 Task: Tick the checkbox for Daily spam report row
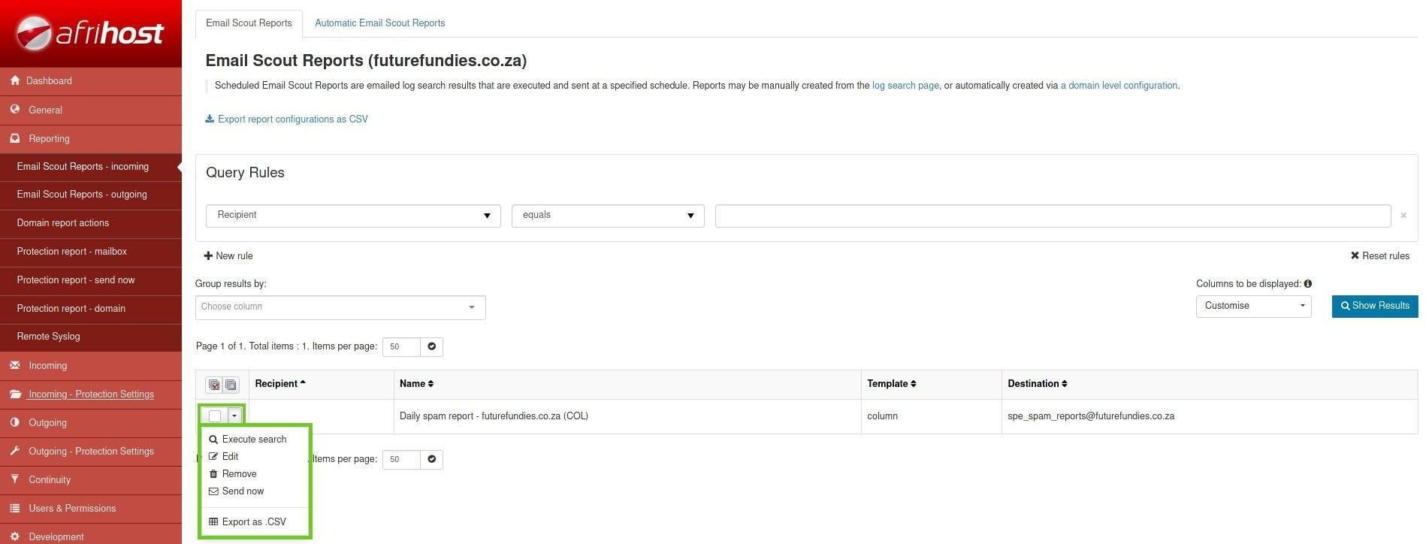pos(215,416)
